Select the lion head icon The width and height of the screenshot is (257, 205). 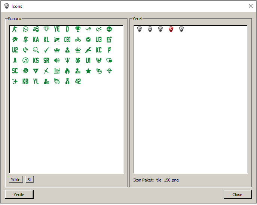pos(25,71)
